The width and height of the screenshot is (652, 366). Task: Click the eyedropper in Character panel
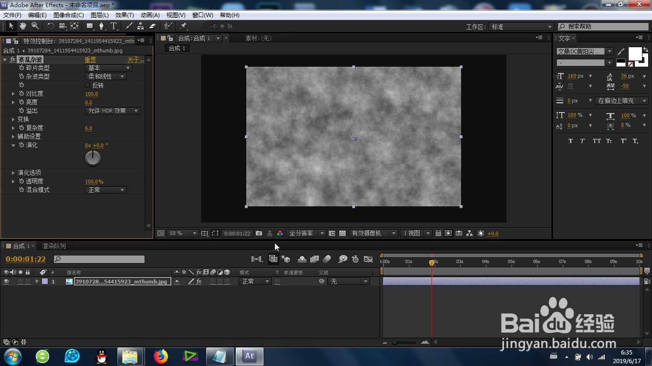click(x=621, y=51)
